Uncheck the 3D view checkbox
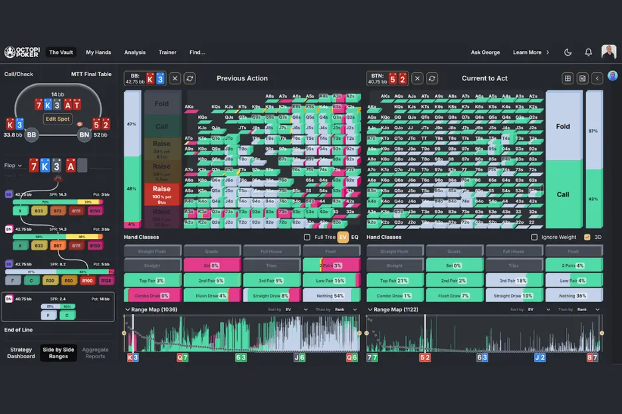This screenshot has height=414, width=622. click(x=587, y=237)
